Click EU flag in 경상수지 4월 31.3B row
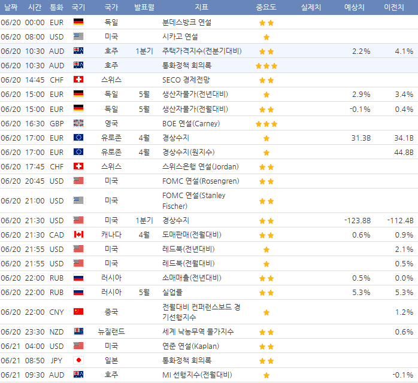 click(78, 138)
